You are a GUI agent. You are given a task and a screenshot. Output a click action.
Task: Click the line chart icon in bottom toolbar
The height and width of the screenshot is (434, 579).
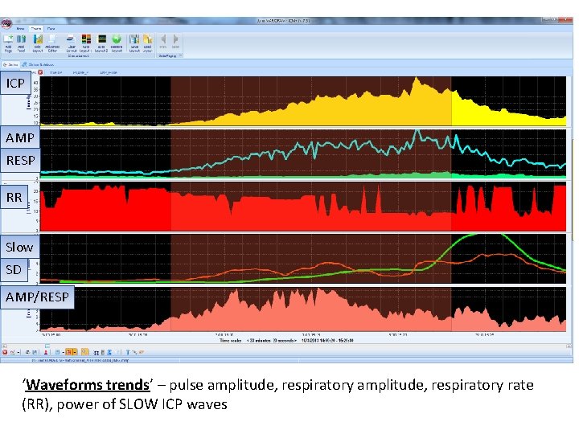[x=13, y=353]
